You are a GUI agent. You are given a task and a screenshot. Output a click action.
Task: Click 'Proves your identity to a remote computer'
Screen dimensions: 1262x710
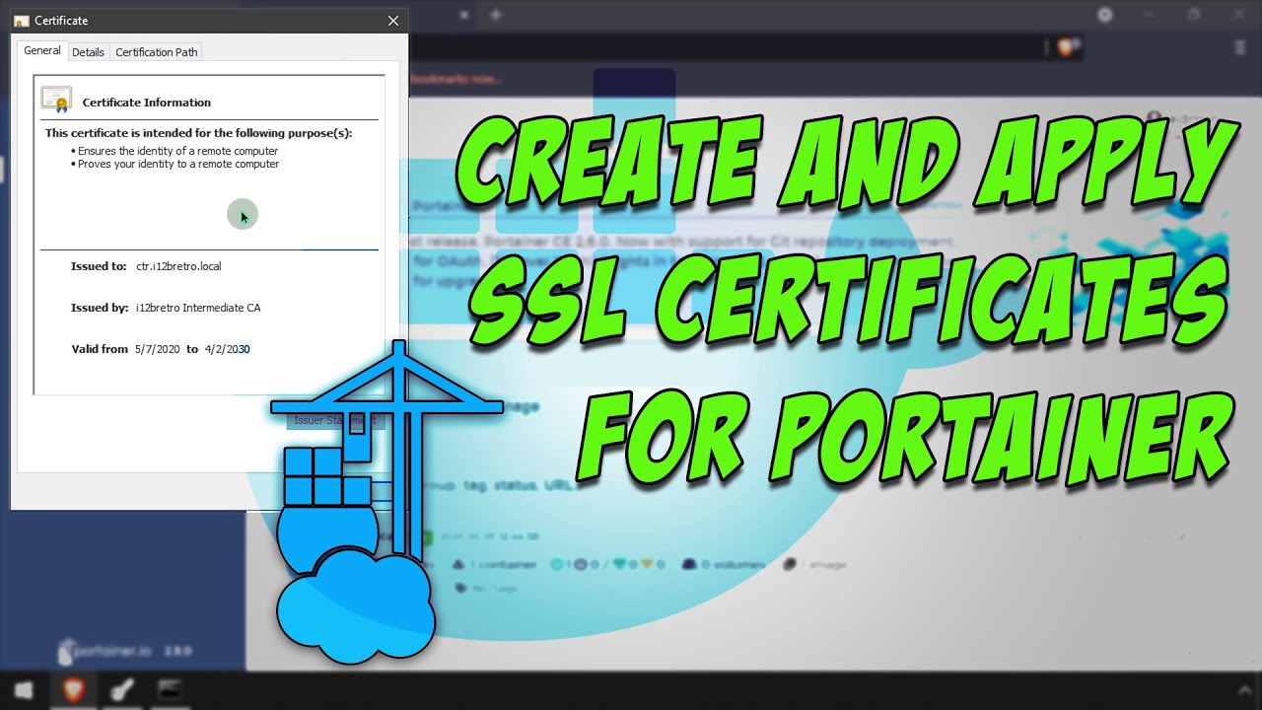(178, 164)
